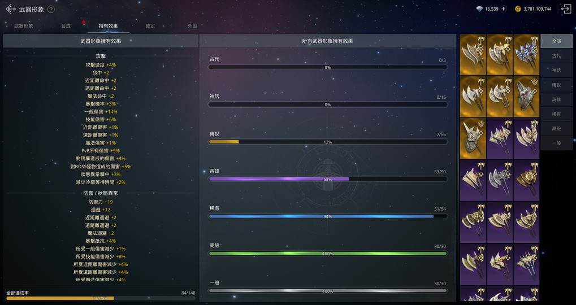Select first purple weapon in sixth row
Viewport: 576px width, 305px height.
473,264
